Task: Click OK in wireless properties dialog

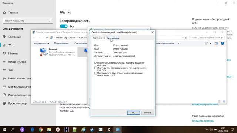Action: click(x=133, y=113)
